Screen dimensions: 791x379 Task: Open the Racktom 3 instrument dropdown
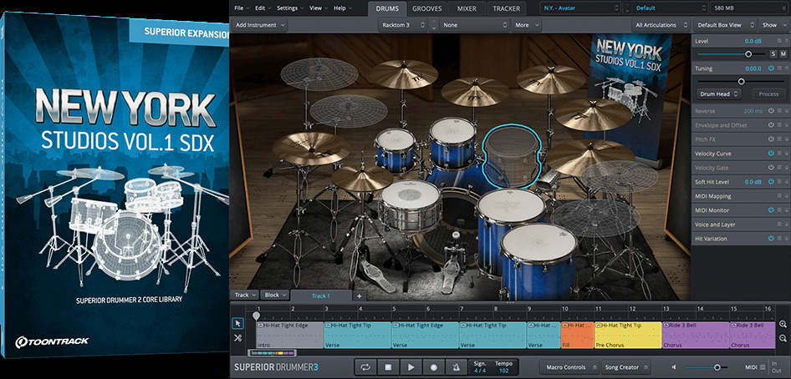pyautogui.click(x=403, y=25)
